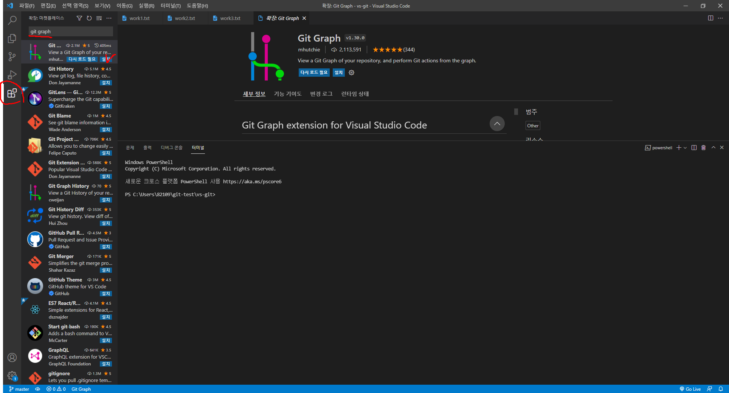Open the 선택 영역(S) menu
This screenshot has width=729, height=393.
75,6
